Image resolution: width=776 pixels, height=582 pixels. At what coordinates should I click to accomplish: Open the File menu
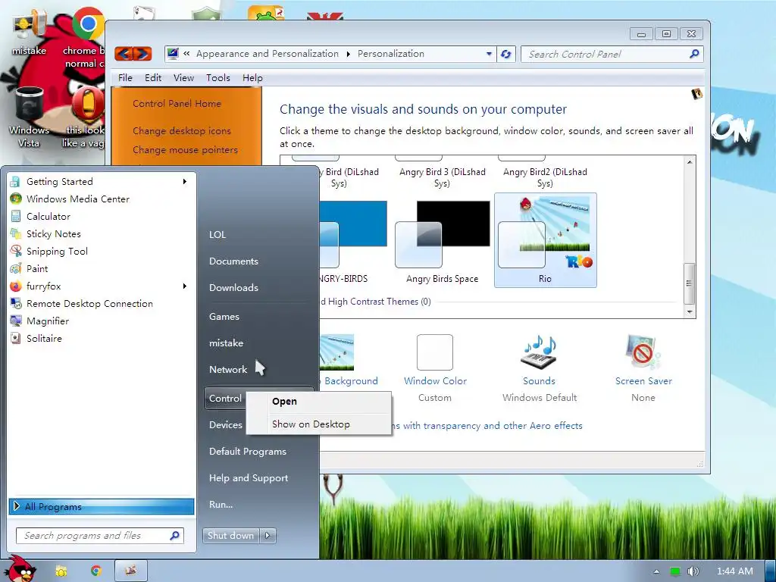[x=125, y=78]
